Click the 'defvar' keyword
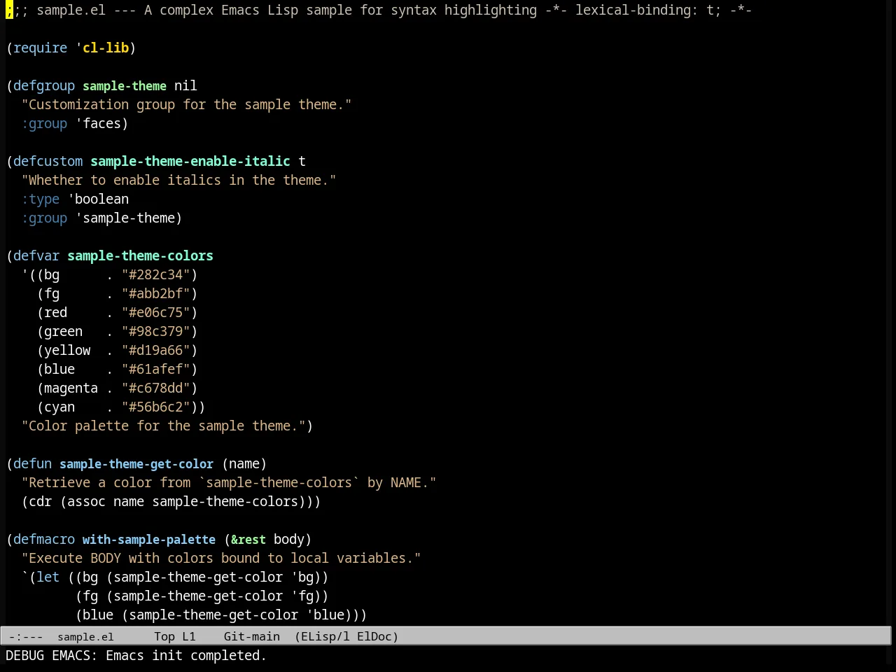Image resolution: width=896 pixels, height=672 pixels. point(36,255)
